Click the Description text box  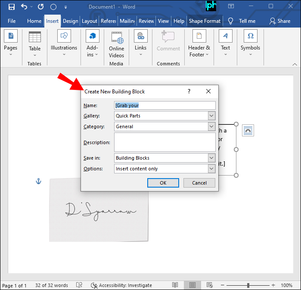(x=164, y=142)
